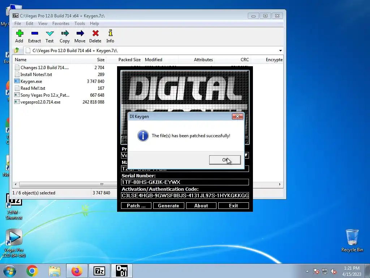Select the Recycle Bin icon
370x278 pixels.
pyautogui.click(x=352, y=240)
